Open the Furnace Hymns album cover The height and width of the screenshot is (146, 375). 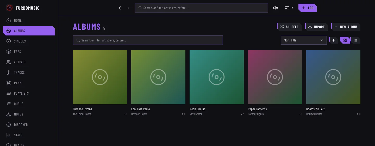pos(100,77)
